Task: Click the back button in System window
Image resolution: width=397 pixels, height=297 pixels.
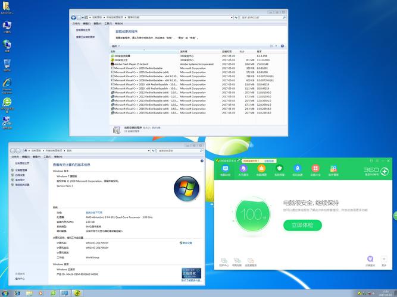Action: (x=12, y=151)
